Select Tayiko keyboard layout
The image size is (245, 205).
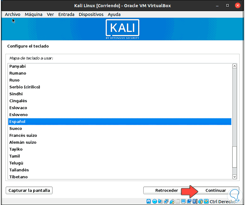point(120,149)
